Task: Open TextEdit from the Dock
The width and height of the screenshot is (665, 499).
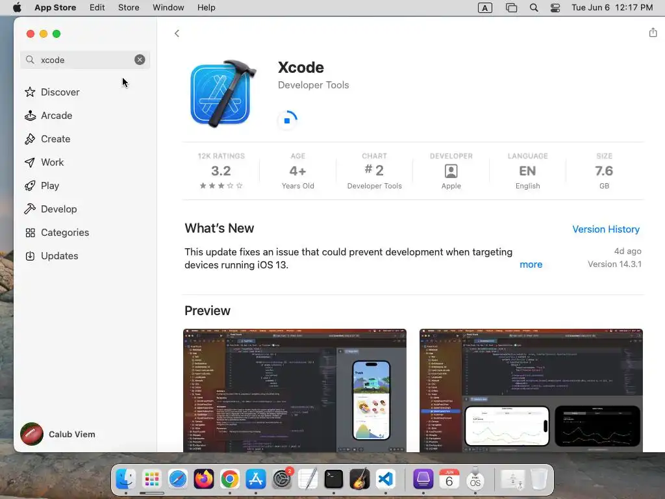Action: pos(308,479)
